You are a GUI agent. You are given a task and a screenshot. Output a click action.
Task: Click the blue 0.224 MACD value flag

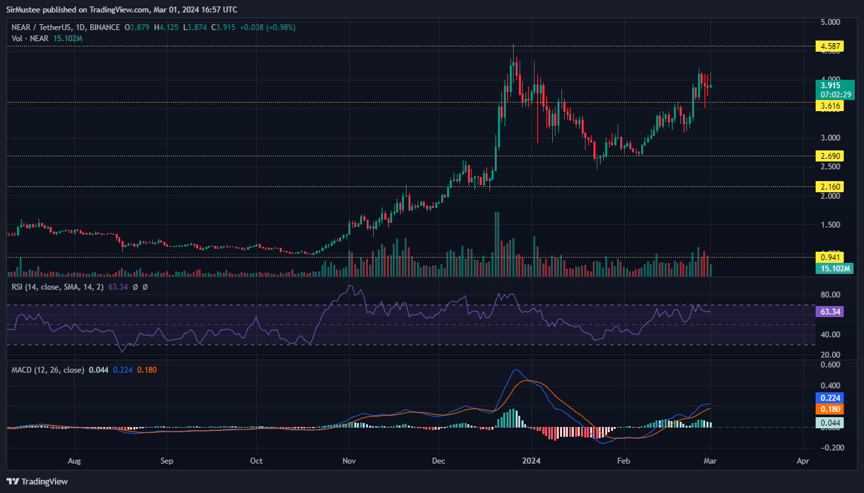pyautogui.click(x=829, y=398)
